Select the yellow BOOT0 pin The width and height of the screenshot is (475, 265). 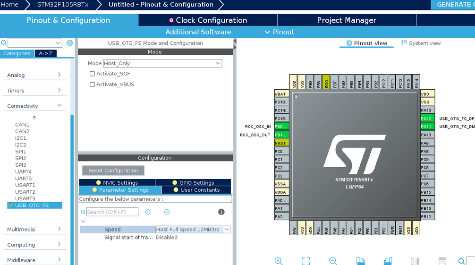click(326, 82)
